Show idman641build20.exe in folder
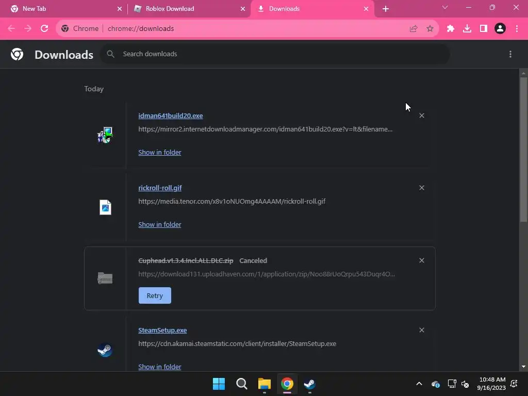 (x=160, y=152)
